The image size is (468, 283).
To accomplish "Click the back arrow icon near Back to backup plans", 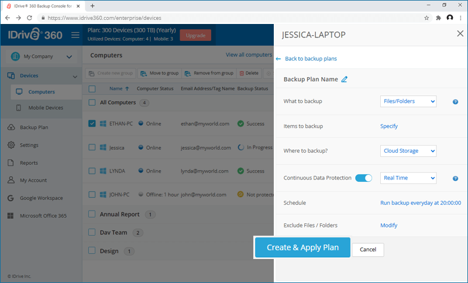I will (278, 58).
